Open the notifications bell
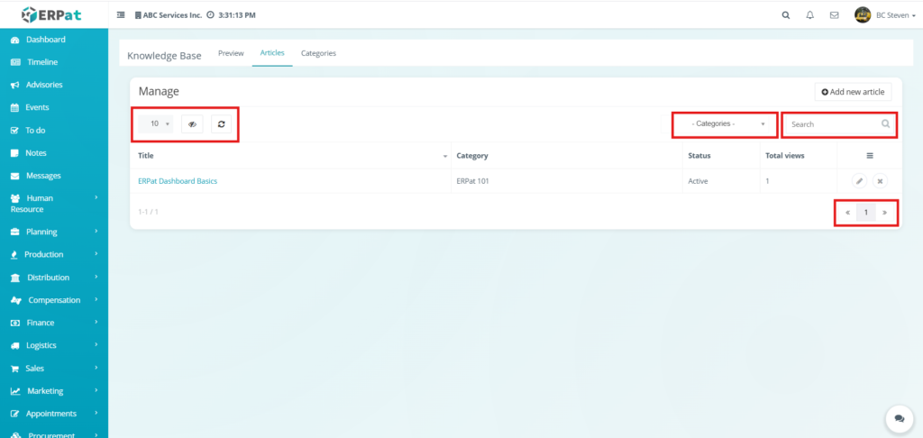 tap(810, 15)
